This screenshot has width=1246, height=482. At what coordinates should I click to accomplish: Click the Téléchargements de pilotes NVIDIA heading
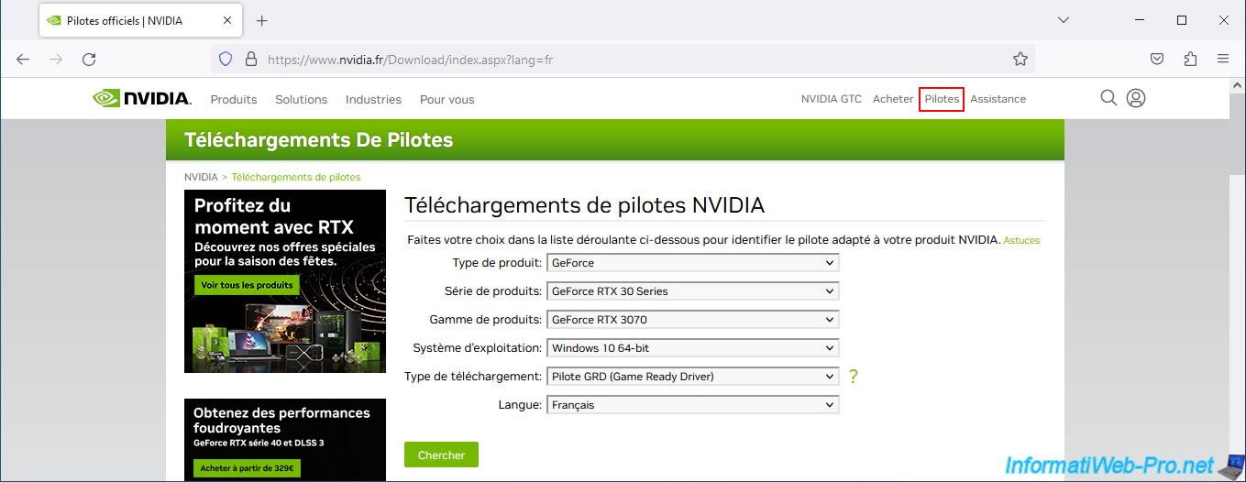pos(584,205)
